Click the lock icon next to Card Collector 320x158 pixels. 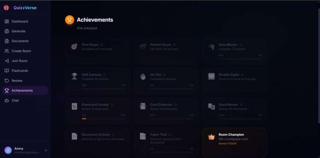tap(175, 105)
